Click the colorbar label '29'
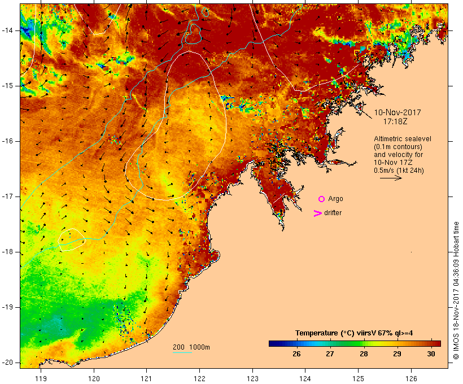This screenshot has width=463, height=384. pos(397,354)
